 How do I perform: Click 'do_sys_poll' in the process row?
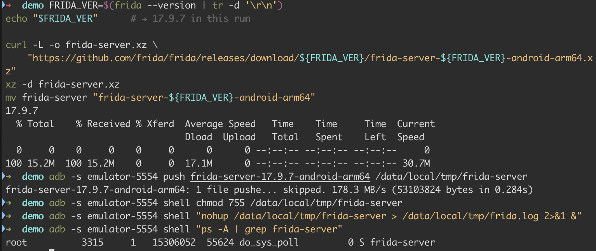tap(269, 242)
